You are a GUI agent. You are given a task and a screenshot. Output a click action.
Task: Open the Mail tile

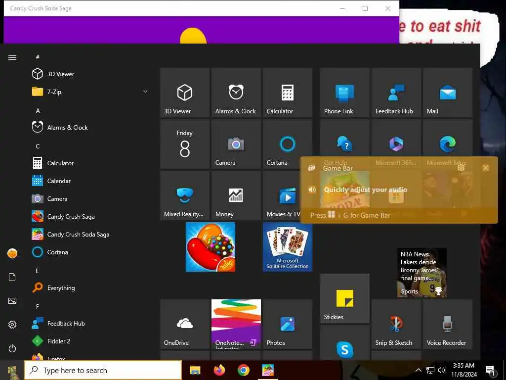(x=447, y=93)
